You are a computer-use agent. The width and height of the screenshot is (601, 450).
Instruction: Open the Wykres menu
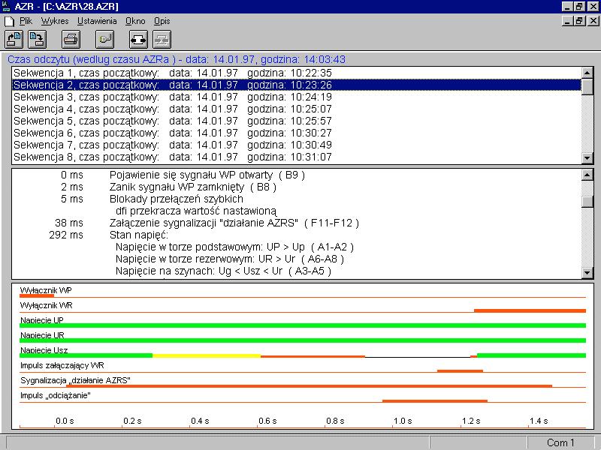(55, 21)
